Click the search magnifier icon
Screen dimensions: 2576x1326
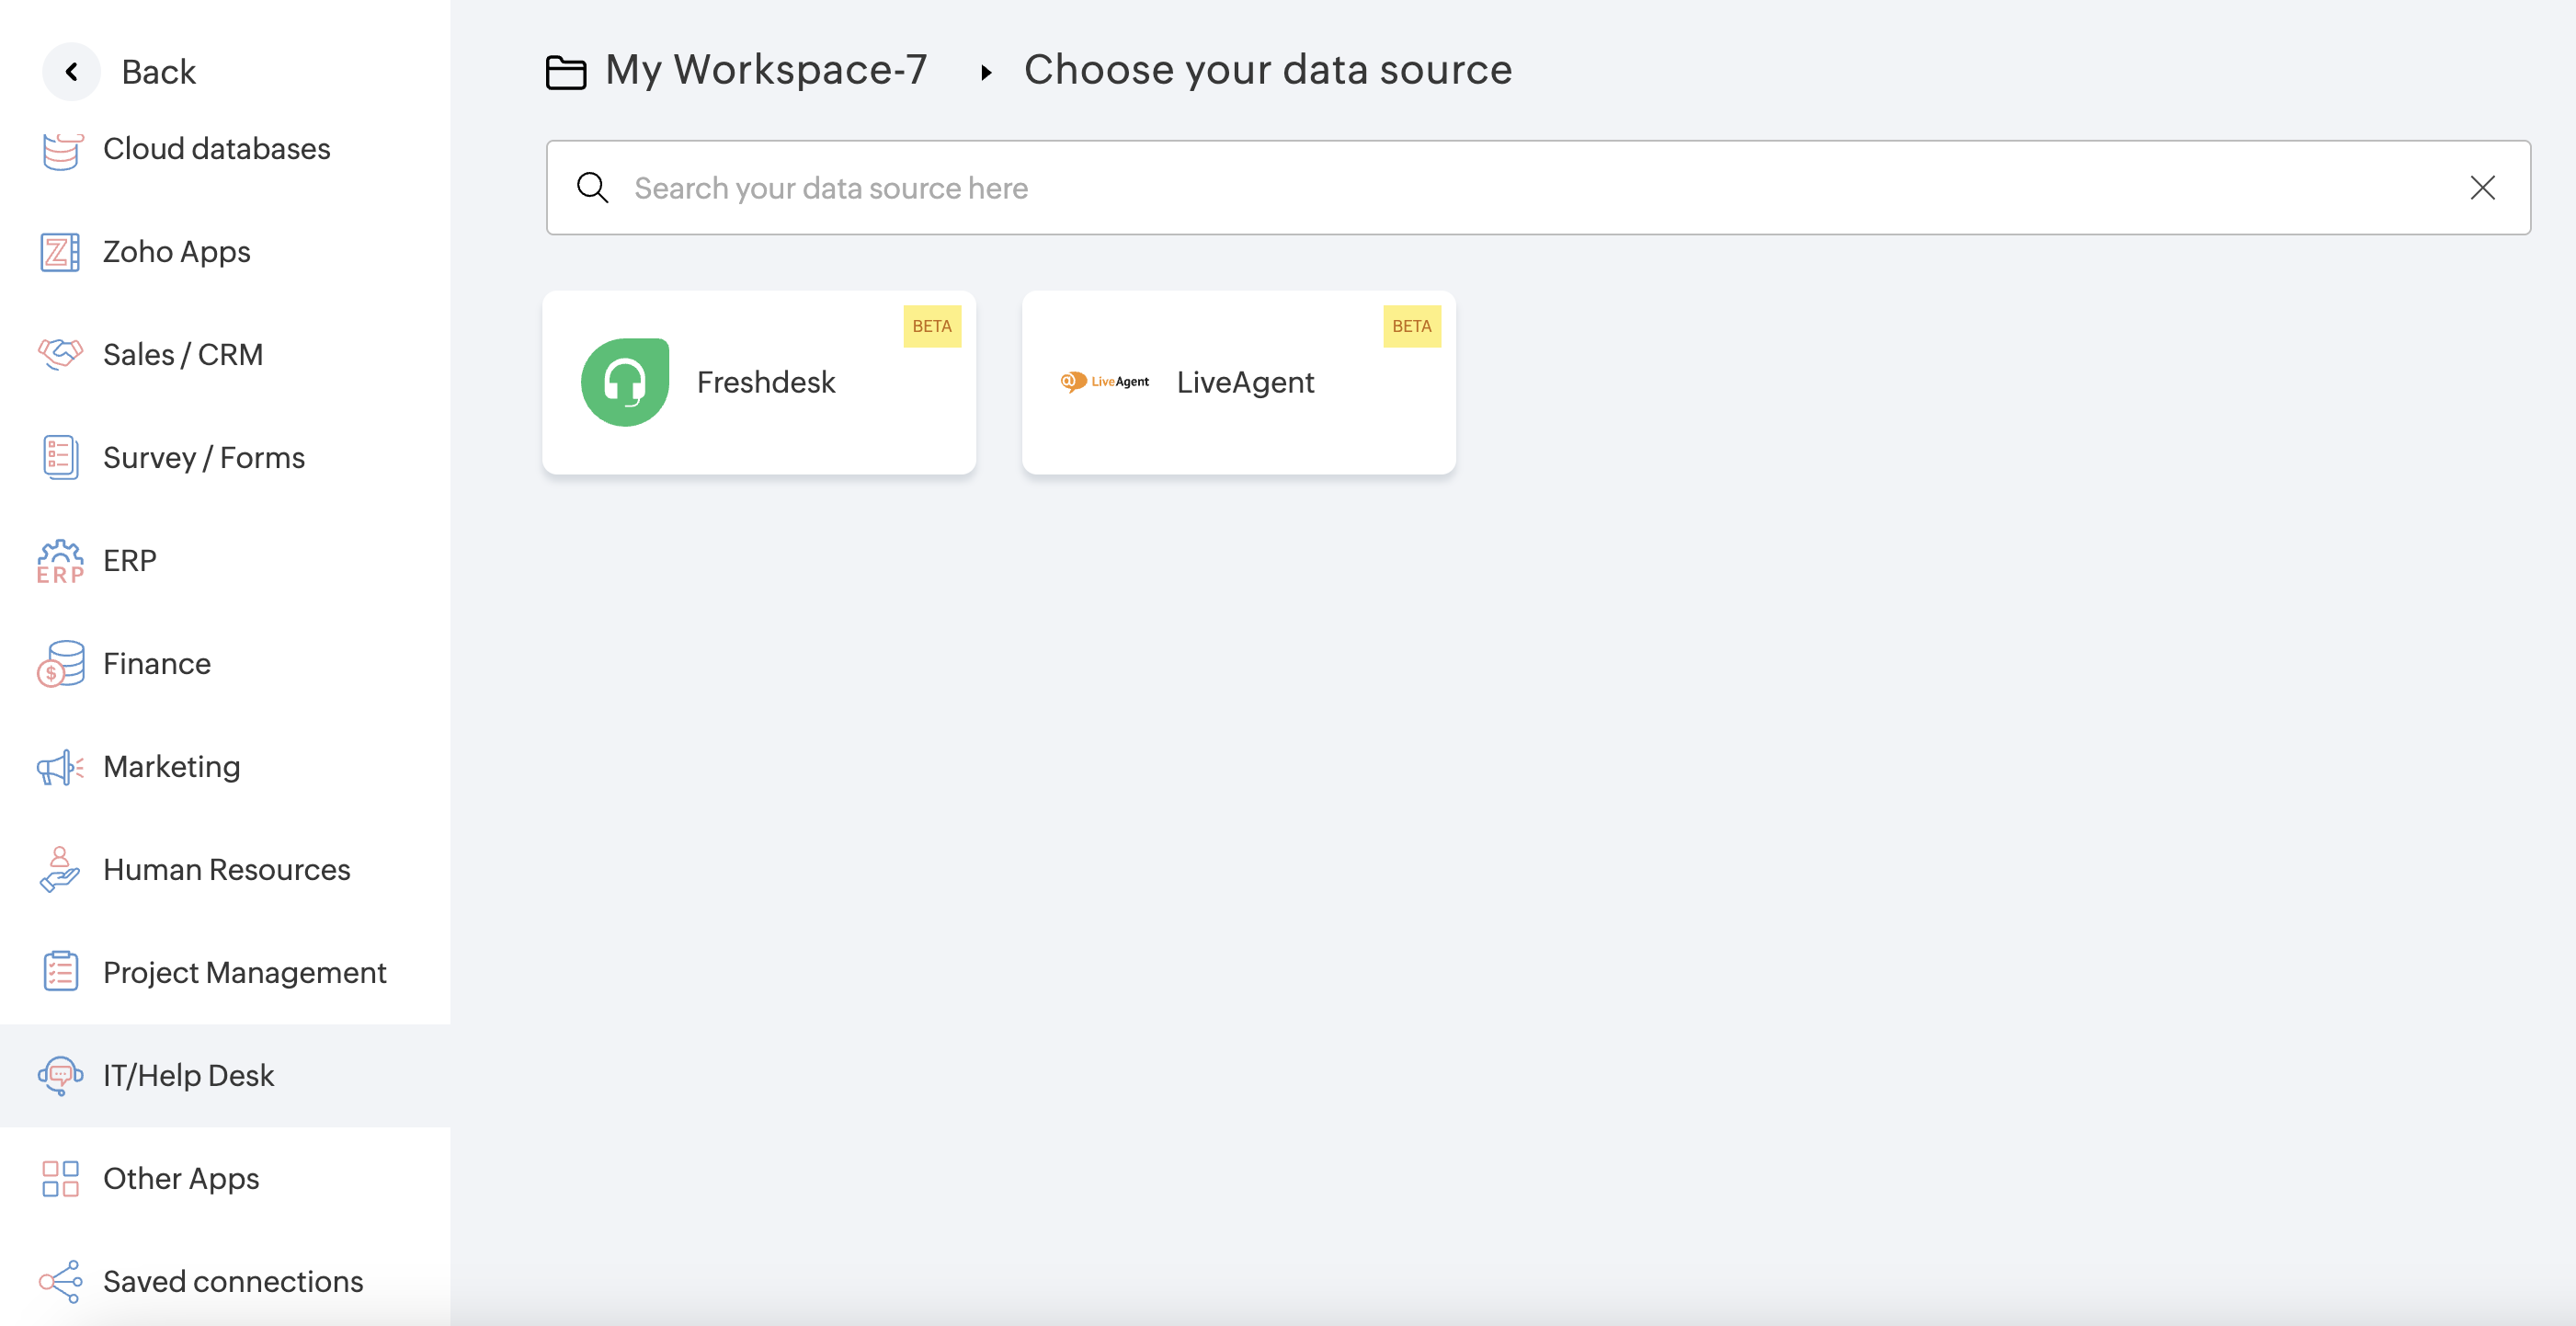coord(593,188)
